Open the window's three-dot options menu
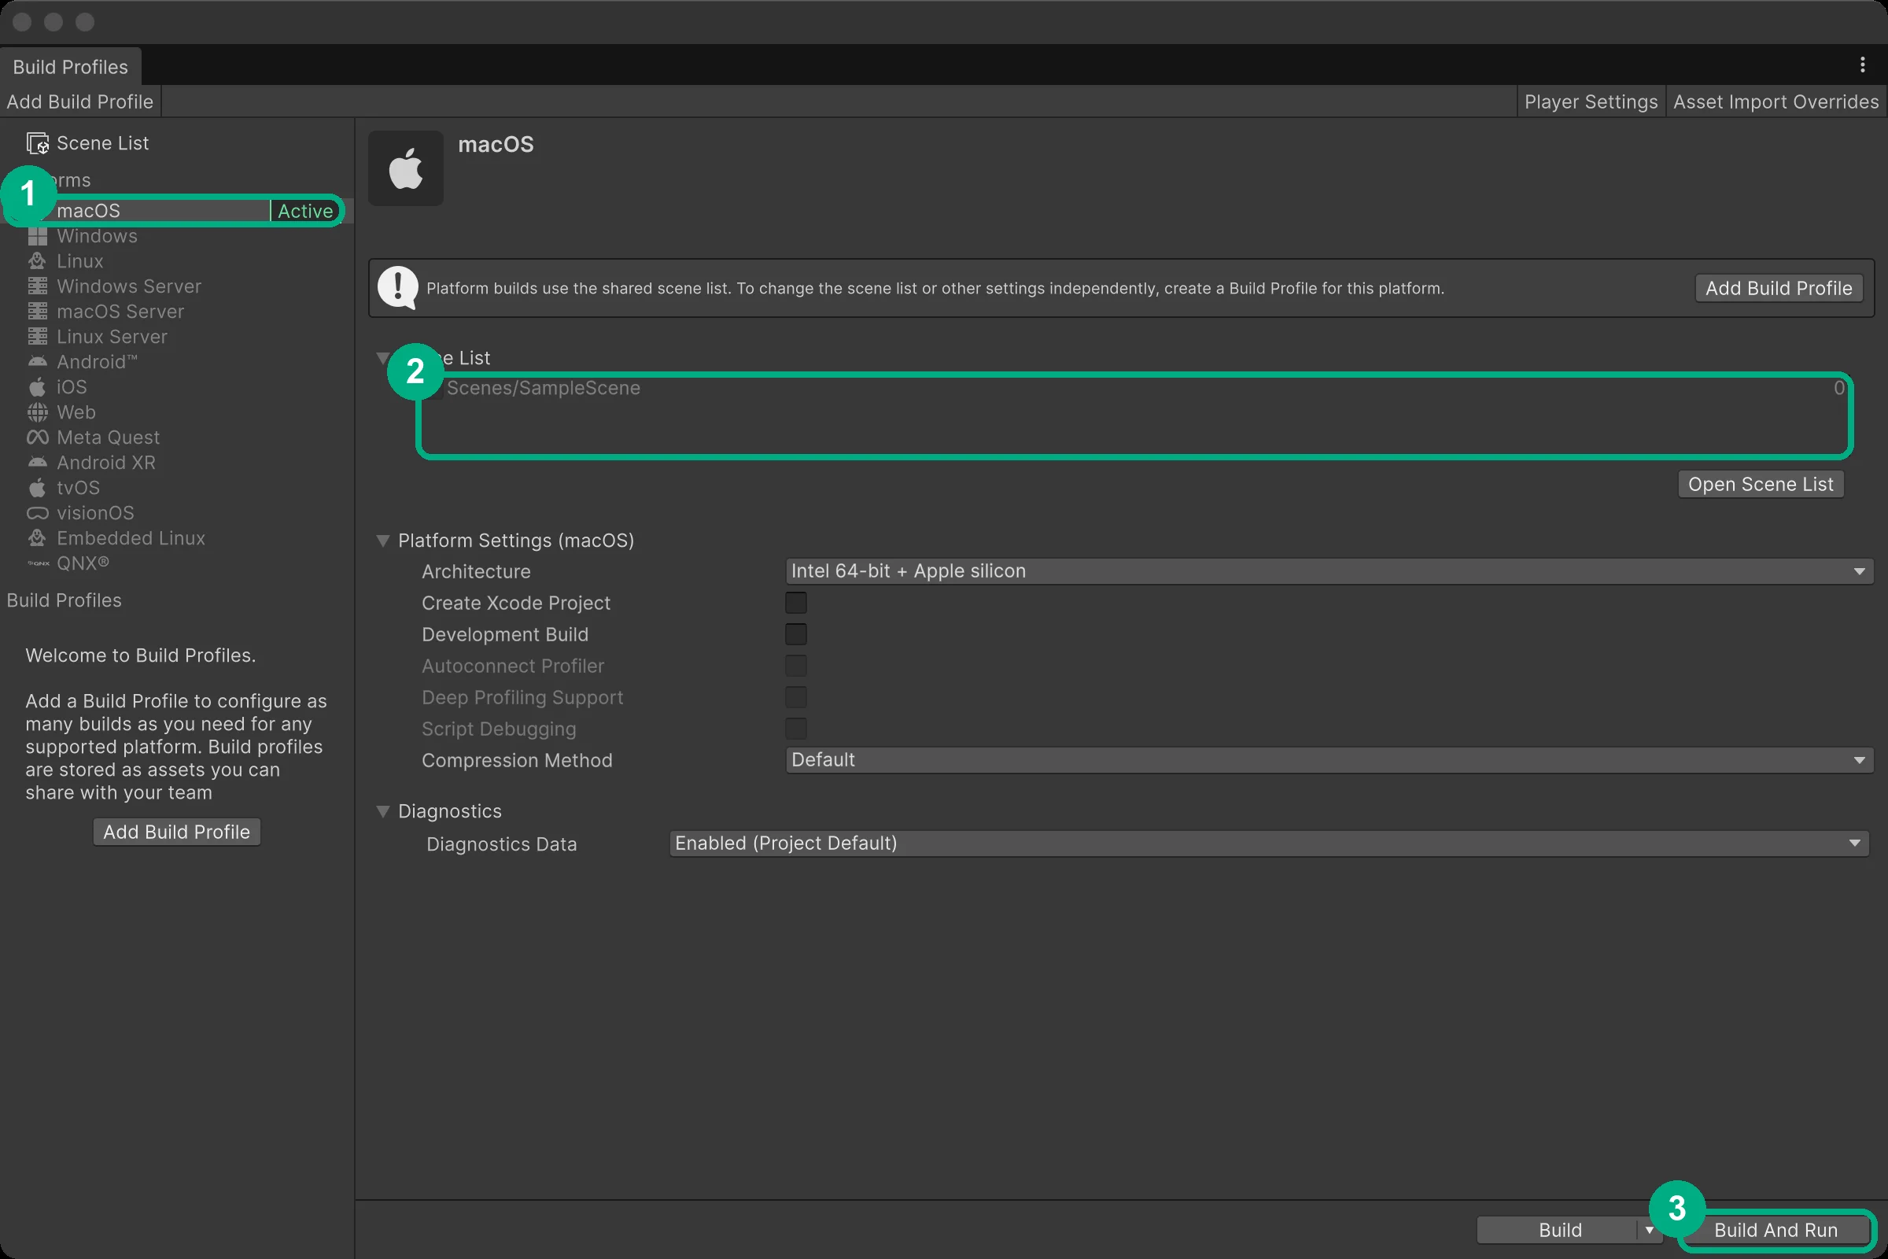Image resolution: width=1888 pixels, height=1259 pixels. coord(1862,65)
